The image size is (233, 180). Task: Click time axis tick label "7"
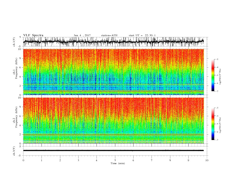tap(152, 160)
